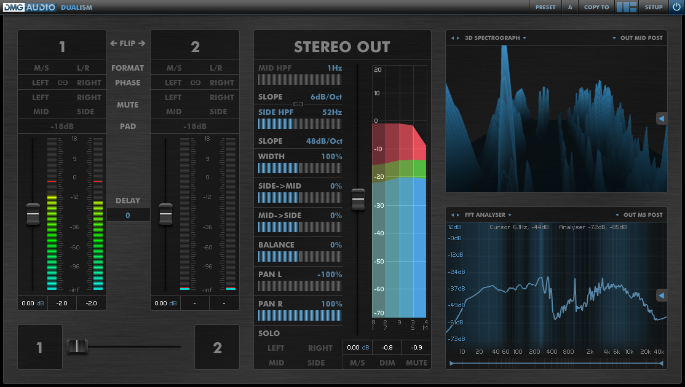Click the COPY TO button
Screen dimensions: 685x387
(596, 7)
